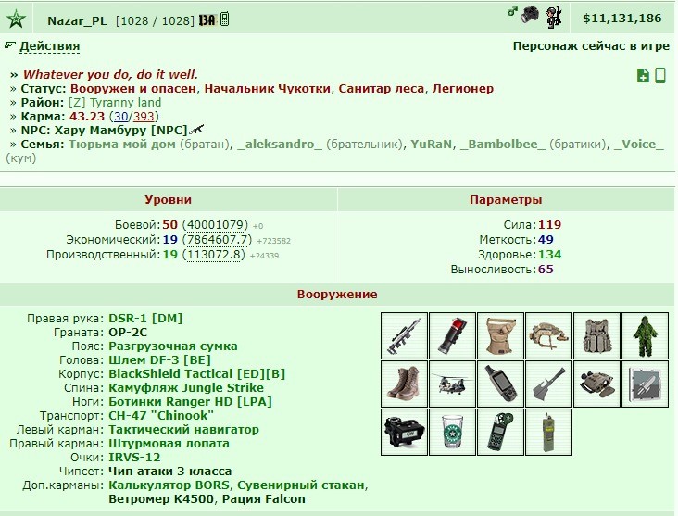Click the Ветромер K4500 item text

tap(161, 498)
